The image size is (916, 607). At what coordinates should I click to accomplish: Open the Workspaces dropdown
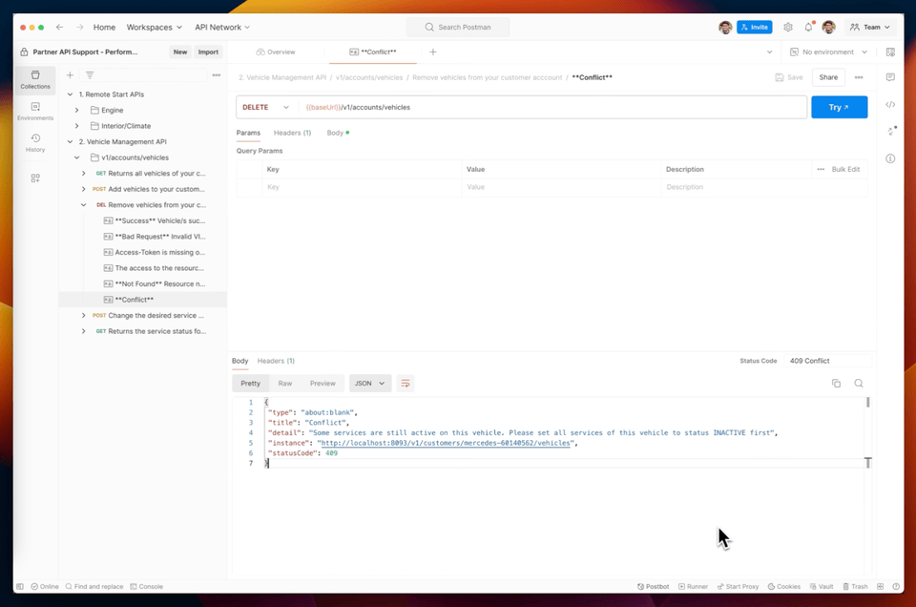155,27
